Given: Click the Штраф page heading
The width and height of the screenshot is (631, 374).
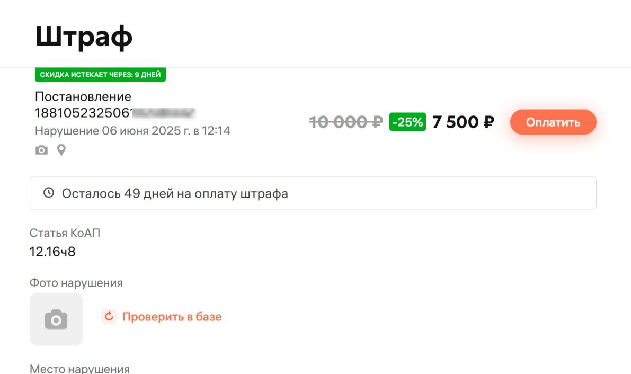Looking at the screenshot, I should (x=84, y=37).
